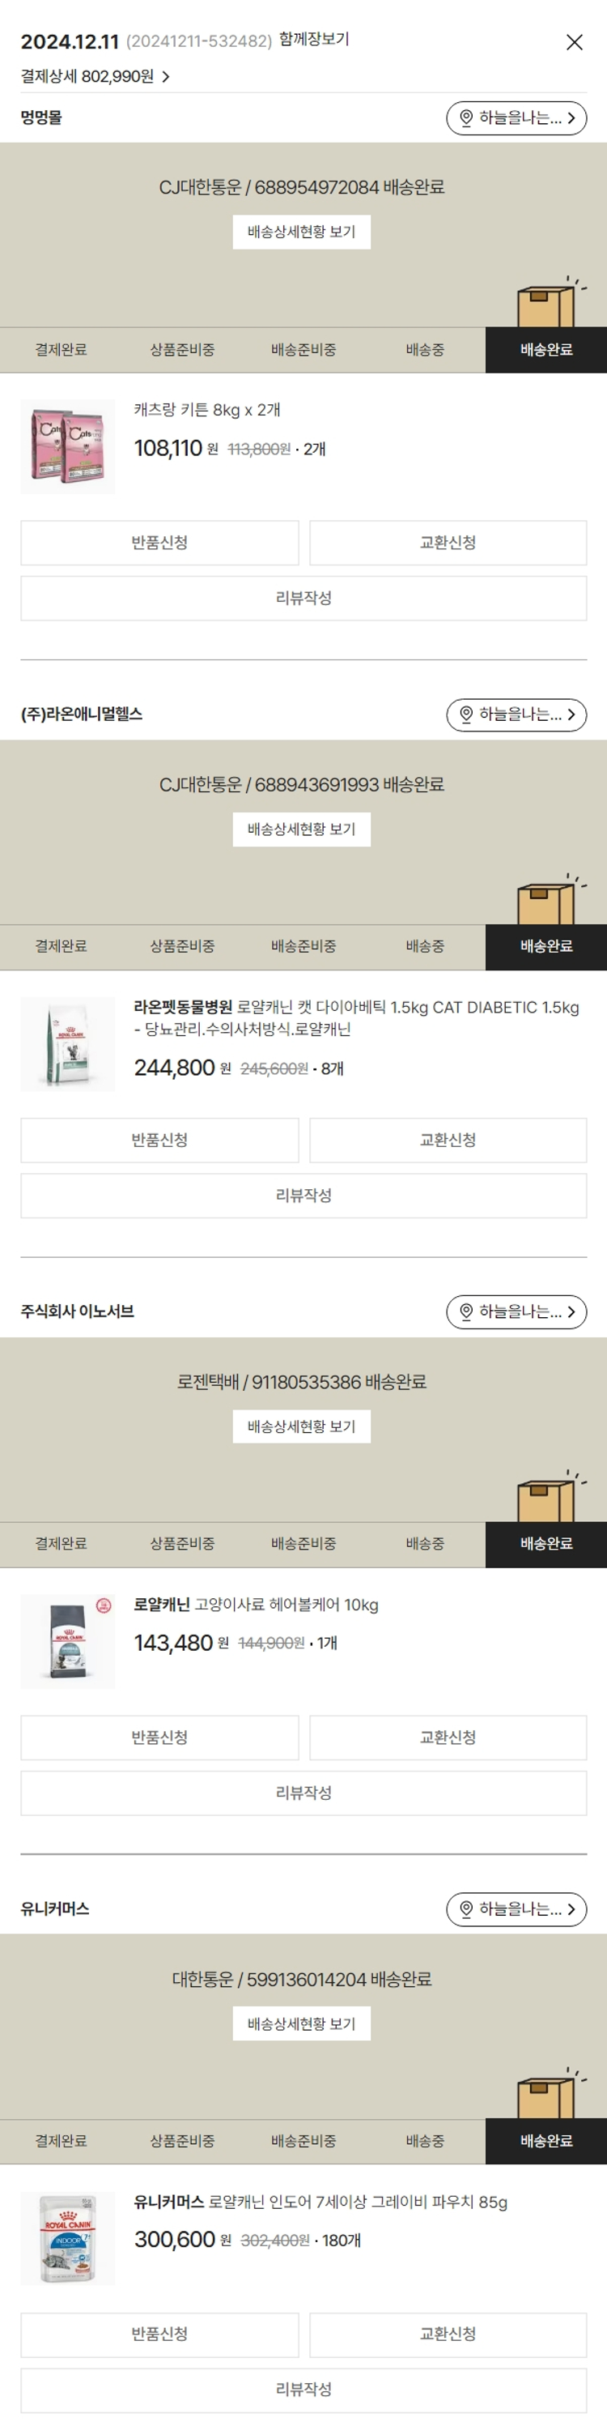View 배송상세현황 for 로젠택배 shipment
This screenshot has width=607, height=2422.
coord(302,1426)
